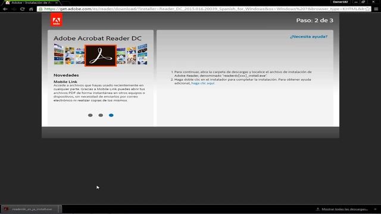Click the 'Paso: 2 de 3' text

[315, 20]
